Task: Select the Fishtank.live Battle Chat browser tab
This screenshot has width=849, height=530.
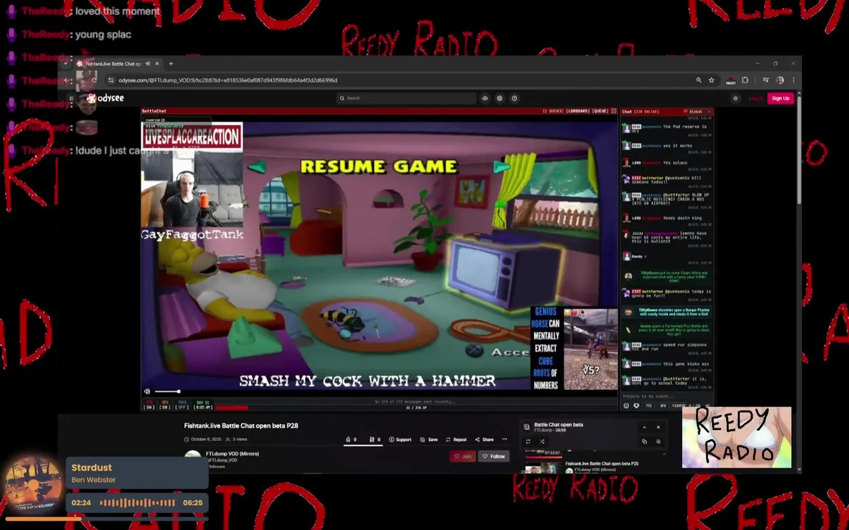Action: click(114, 63)
